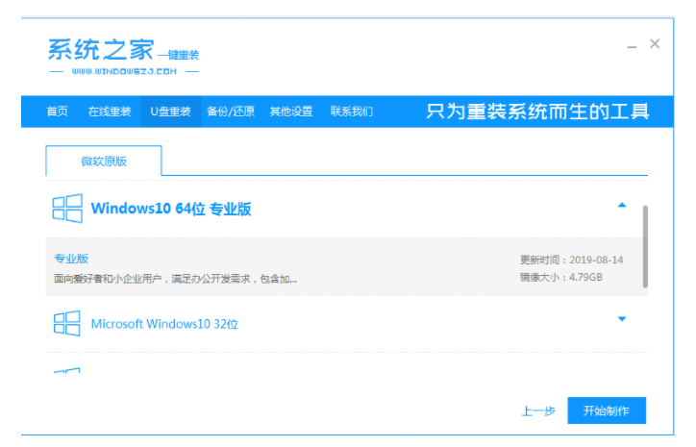Click the Windows10 64位 专业版 title
The image size is (696, 447).
click(x=171, y=209)
